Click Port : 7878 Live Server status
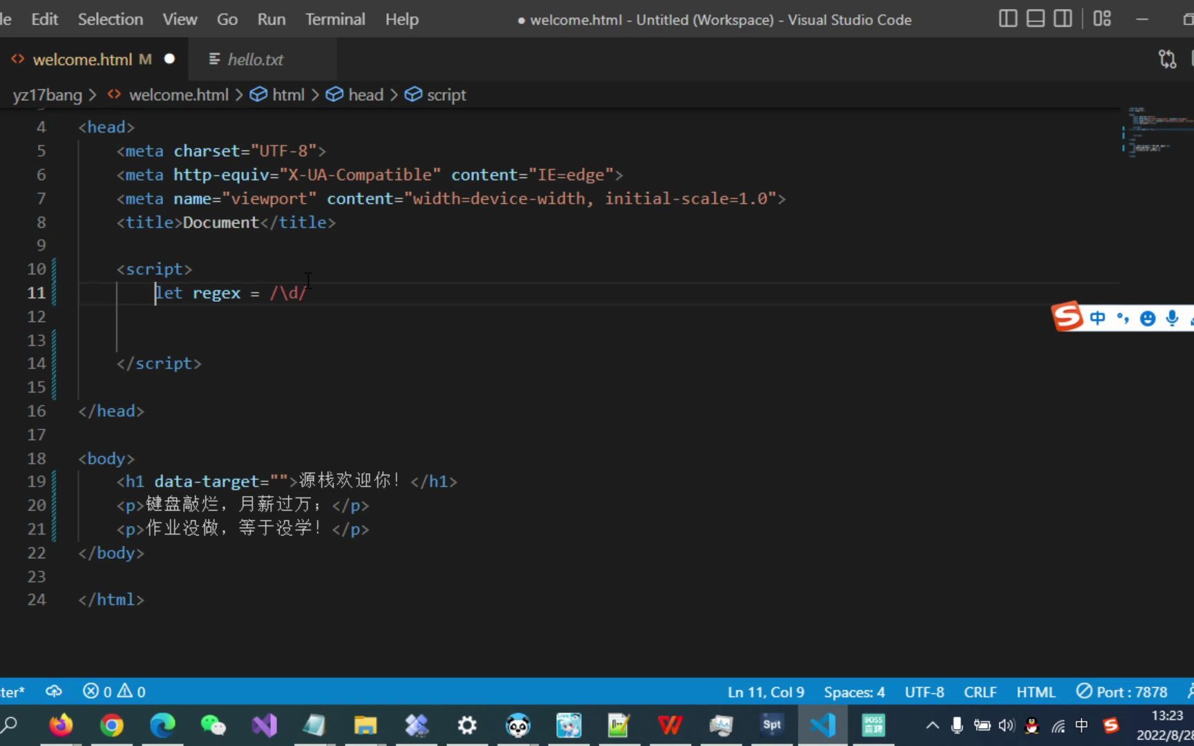This screenshot has width=1194, height=746. [1122, 692]
